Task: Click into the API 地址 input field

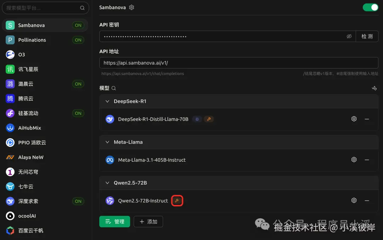Action: 239,63
